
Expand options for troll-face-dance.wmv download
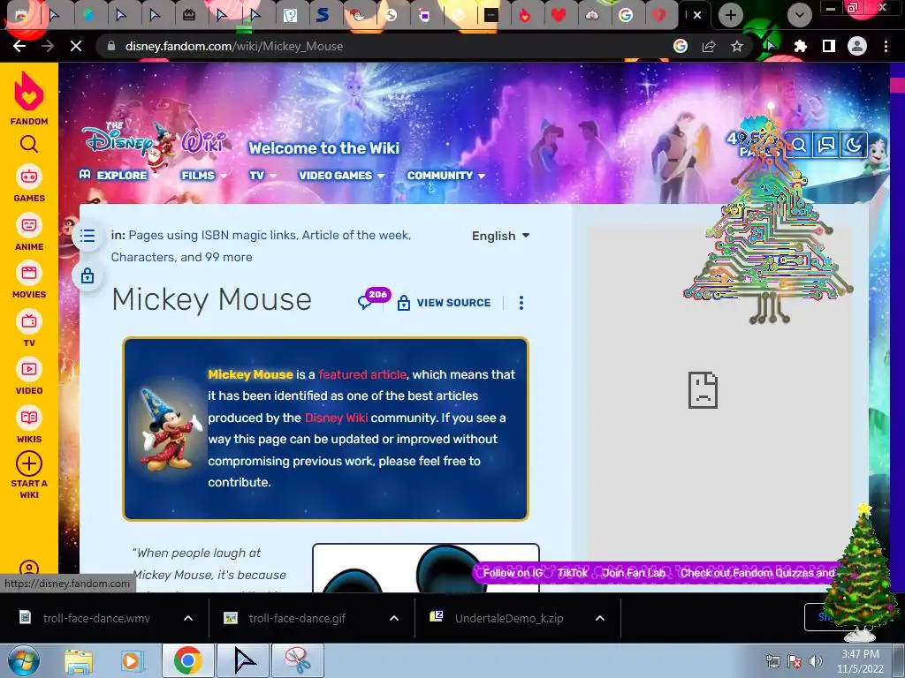(x=188, y=618)
